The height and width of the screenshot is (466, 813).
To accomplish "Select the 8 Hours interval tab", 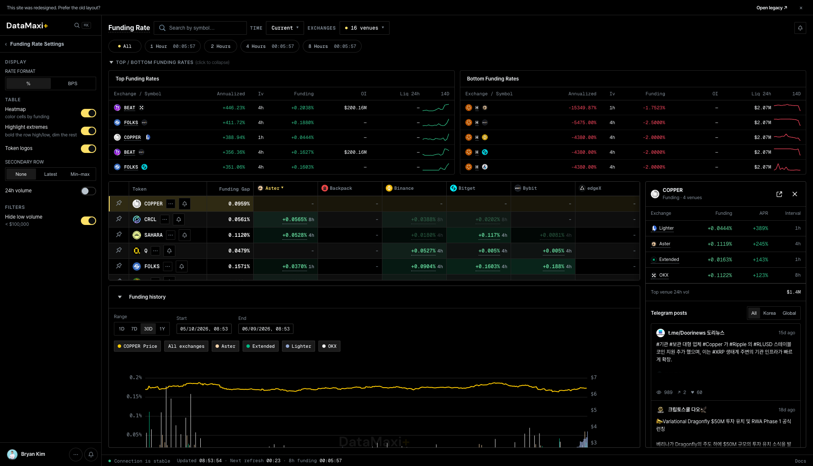I will click(332, 46).
